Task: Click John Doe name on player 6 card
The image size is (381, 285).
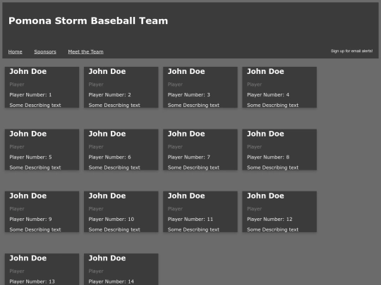Action: [x=107, y=134]
